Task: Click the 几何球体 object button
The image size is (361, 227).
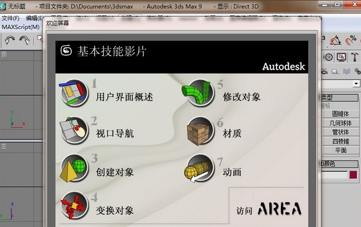Action: pyautogui.click(x=340, y=123)
